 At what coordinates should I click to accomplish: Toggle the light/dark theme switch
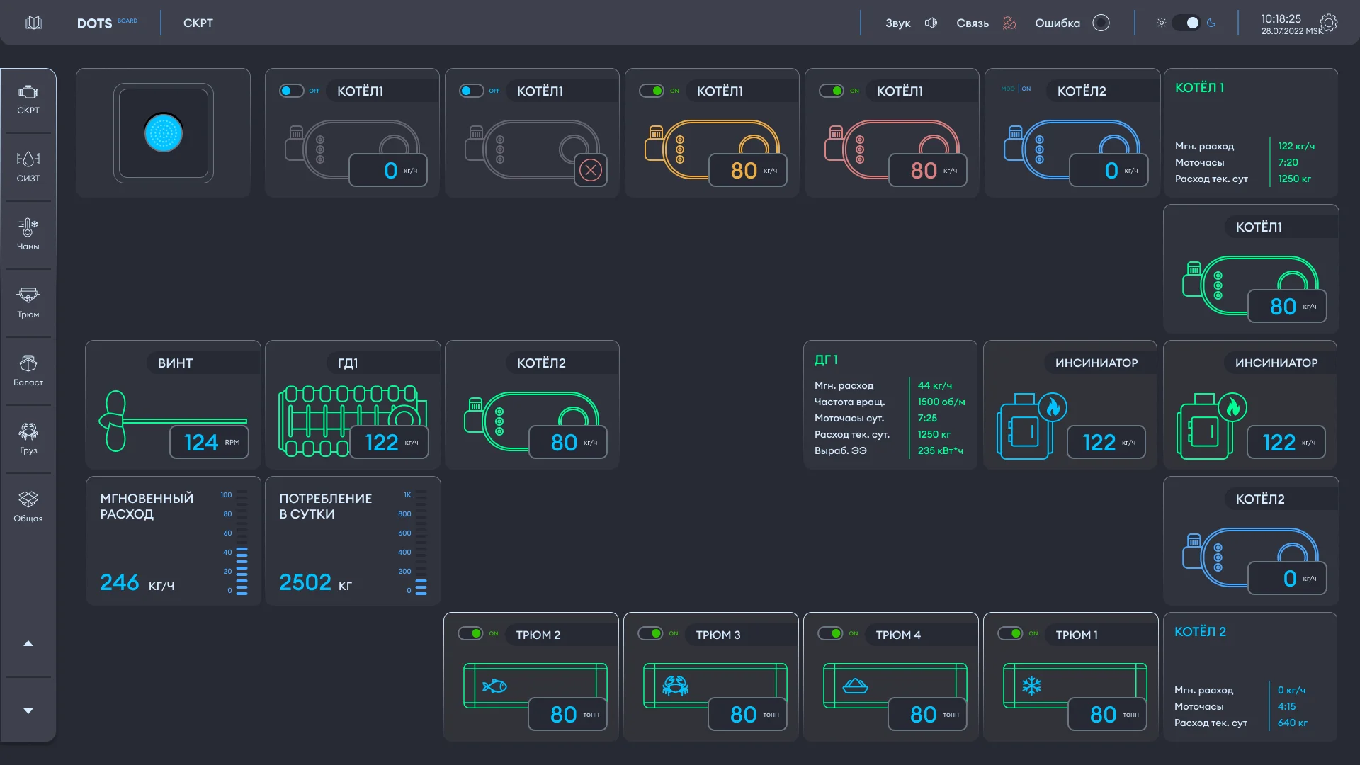click(x=1186, y=23)
